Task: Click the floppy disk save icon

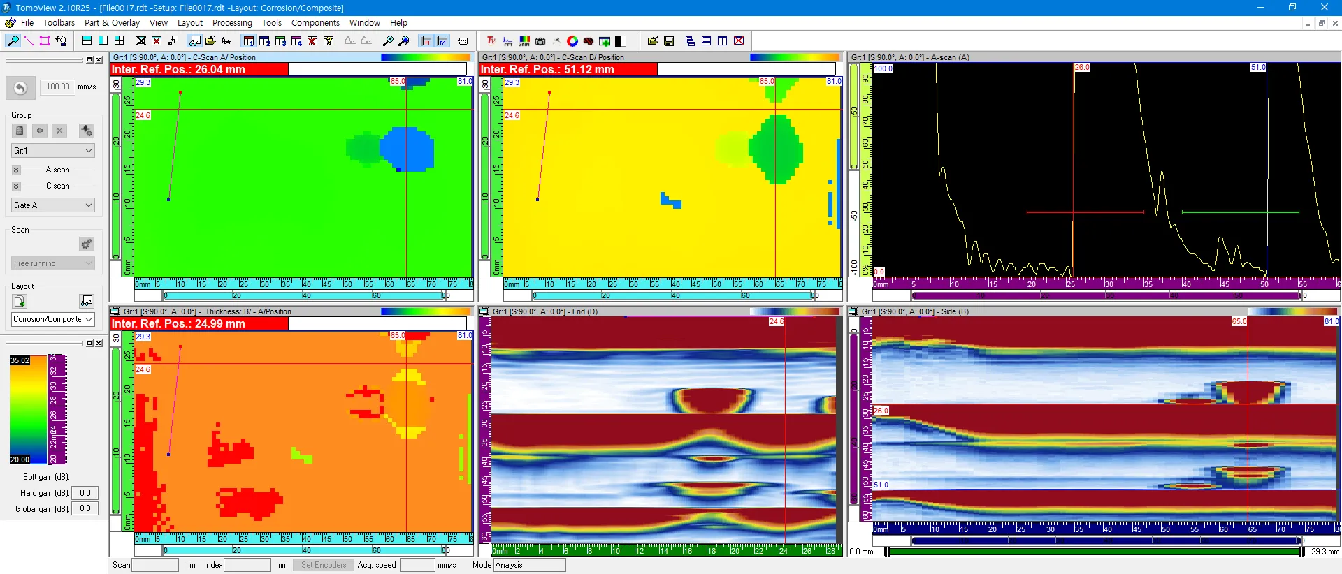Action: [x=668, y=41]
